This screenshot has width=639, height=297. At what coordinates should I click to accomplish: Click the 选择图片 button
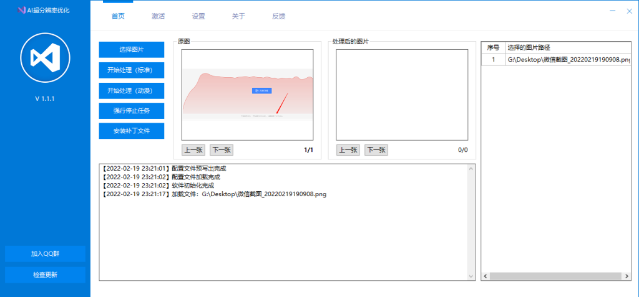pos(132,50)
